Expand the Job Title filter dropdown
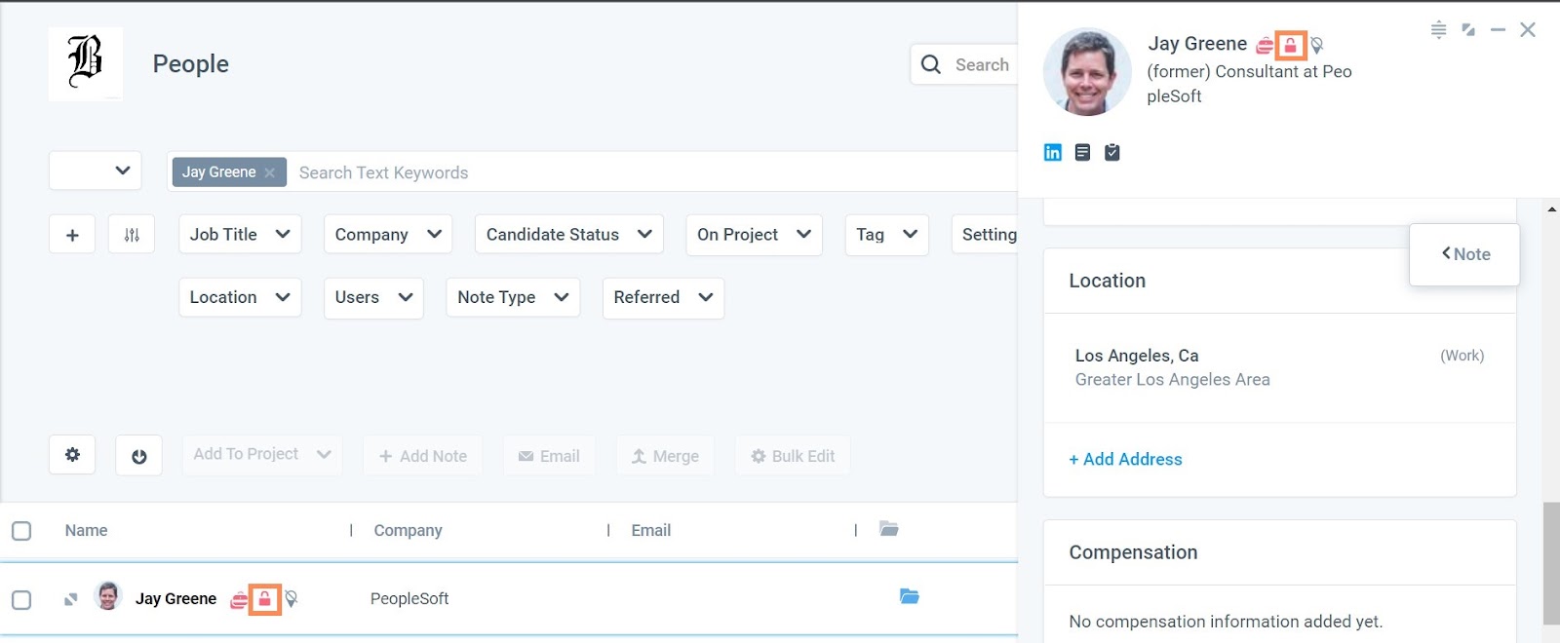 (240, 235)
